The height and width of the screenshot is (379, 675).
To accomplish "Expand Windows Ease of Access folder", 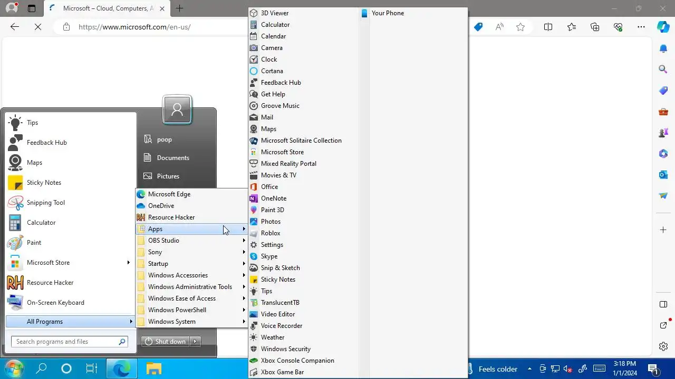I will (191, 298).
